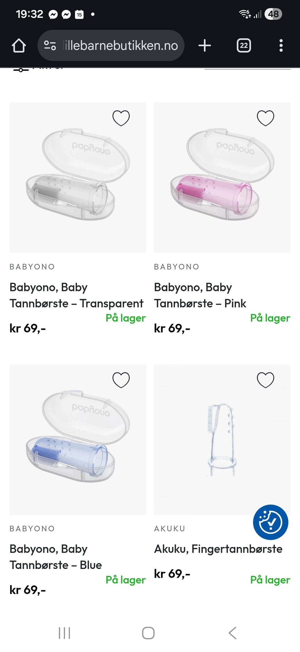The width and height of the screenshot is (300, 652).
Task: Tap the site settings icon in address bar
Action: [50, 46]
